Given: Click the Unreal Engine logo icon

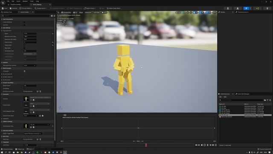Looking at the screenshot, I should [3, 3].
